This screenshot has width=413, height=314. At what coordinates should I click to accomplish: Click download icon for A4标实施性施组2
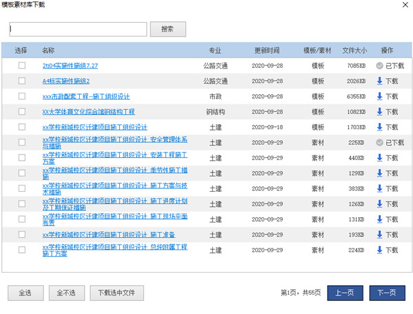pos(379,80)
